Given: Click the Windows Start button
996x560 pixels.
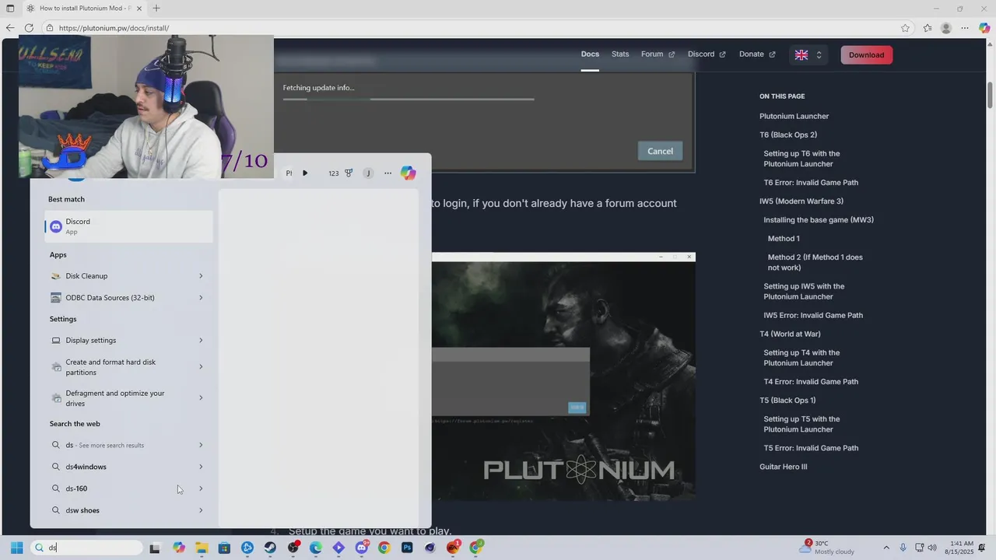Looking at the screenshot, I should (x=16, y=548).
